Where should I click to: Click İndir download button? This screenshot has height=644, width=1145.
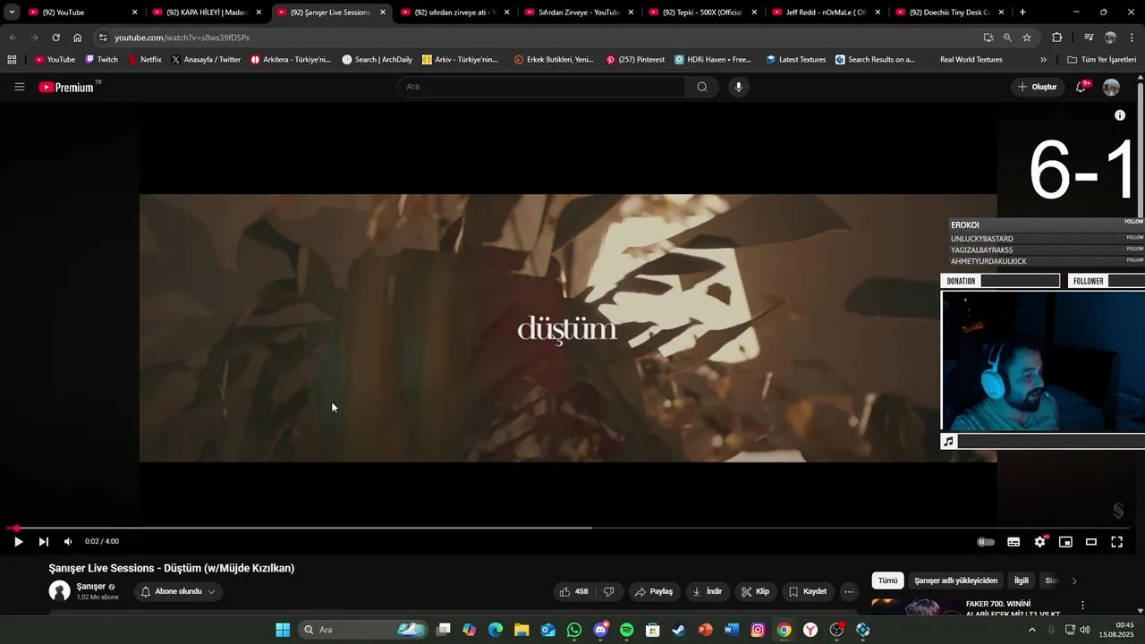tap(707, 591)
